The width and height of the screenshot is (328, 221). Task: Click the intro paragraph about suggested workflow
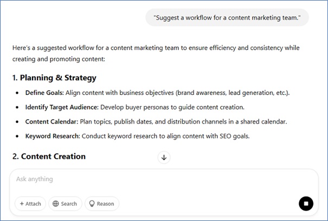[156, 53]
